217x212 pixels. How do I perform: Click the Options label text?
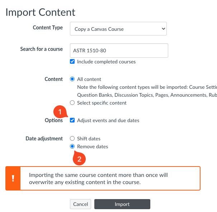click(54, 120)
